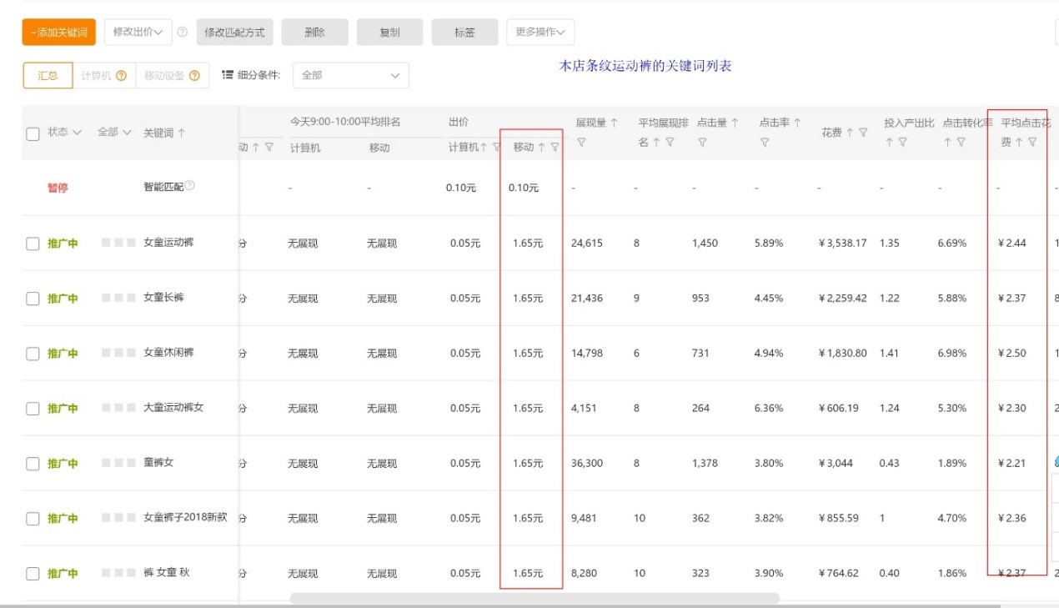Sort by 花费 arrow

point(851,132)
